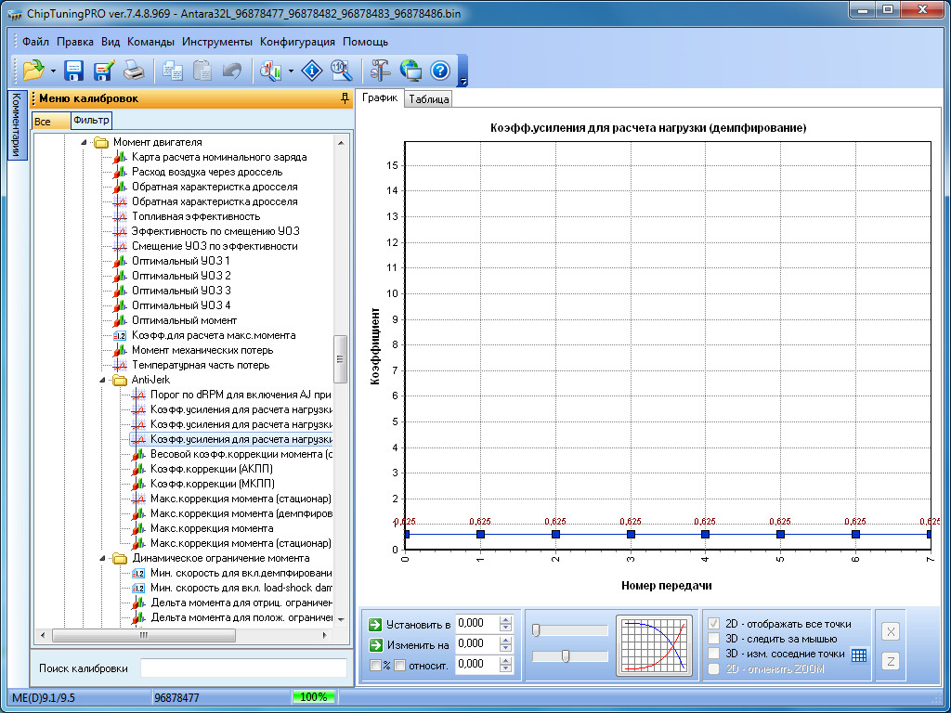951x713 pixels.
Task: Switch to the 'Таблица' tab
Action: click(428, 99)
